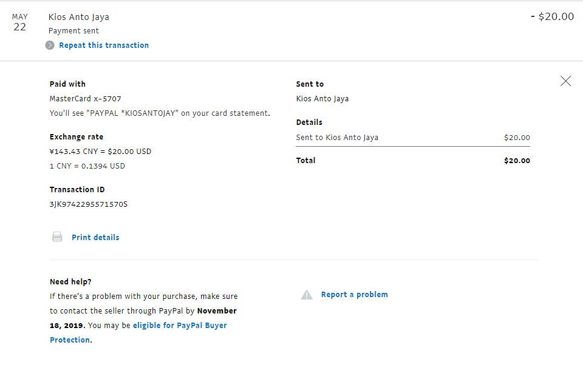
Task: Click the Transaction ID heading
Action: pos(77,190)
